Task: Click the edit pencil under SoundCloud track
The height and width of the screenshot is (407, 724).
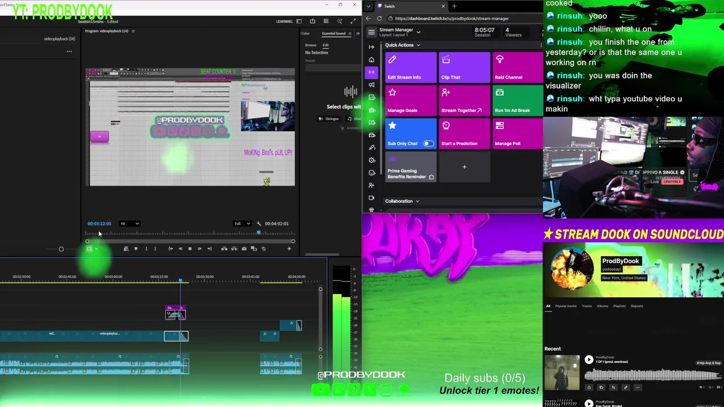Action: pyautogui.click(x=625, y=388)
